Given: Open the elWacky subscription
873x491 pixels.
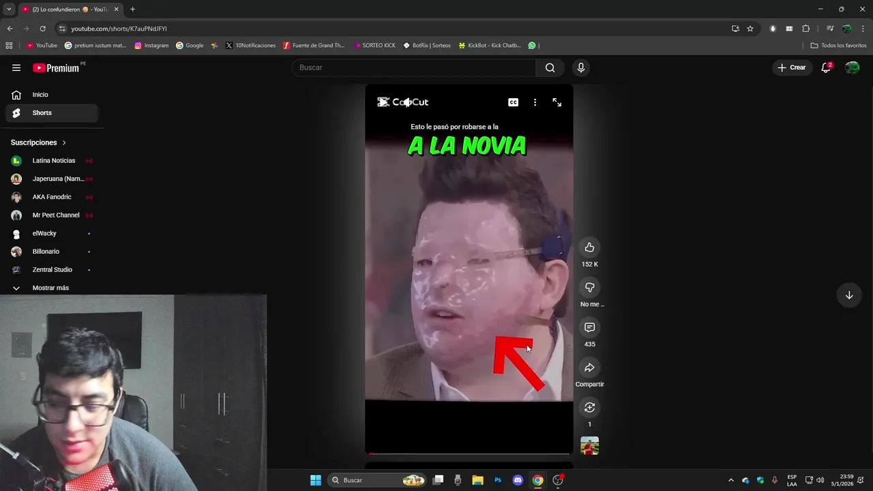Looking at the screenshot, I should pyautogui.click(x=52, y=233).
